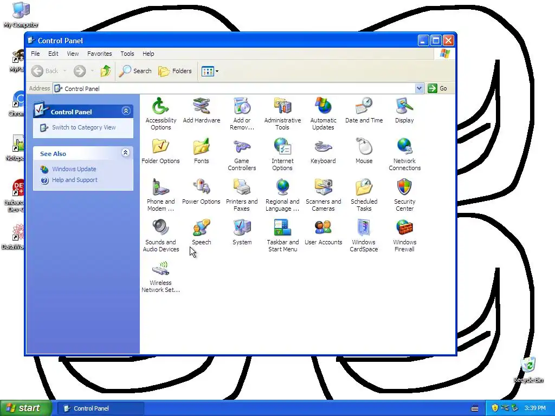
Task: Open the Edit menu
Action: [53, 54]
